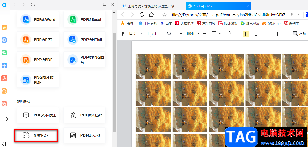Go to the browser home page

(x=151, y=15)
